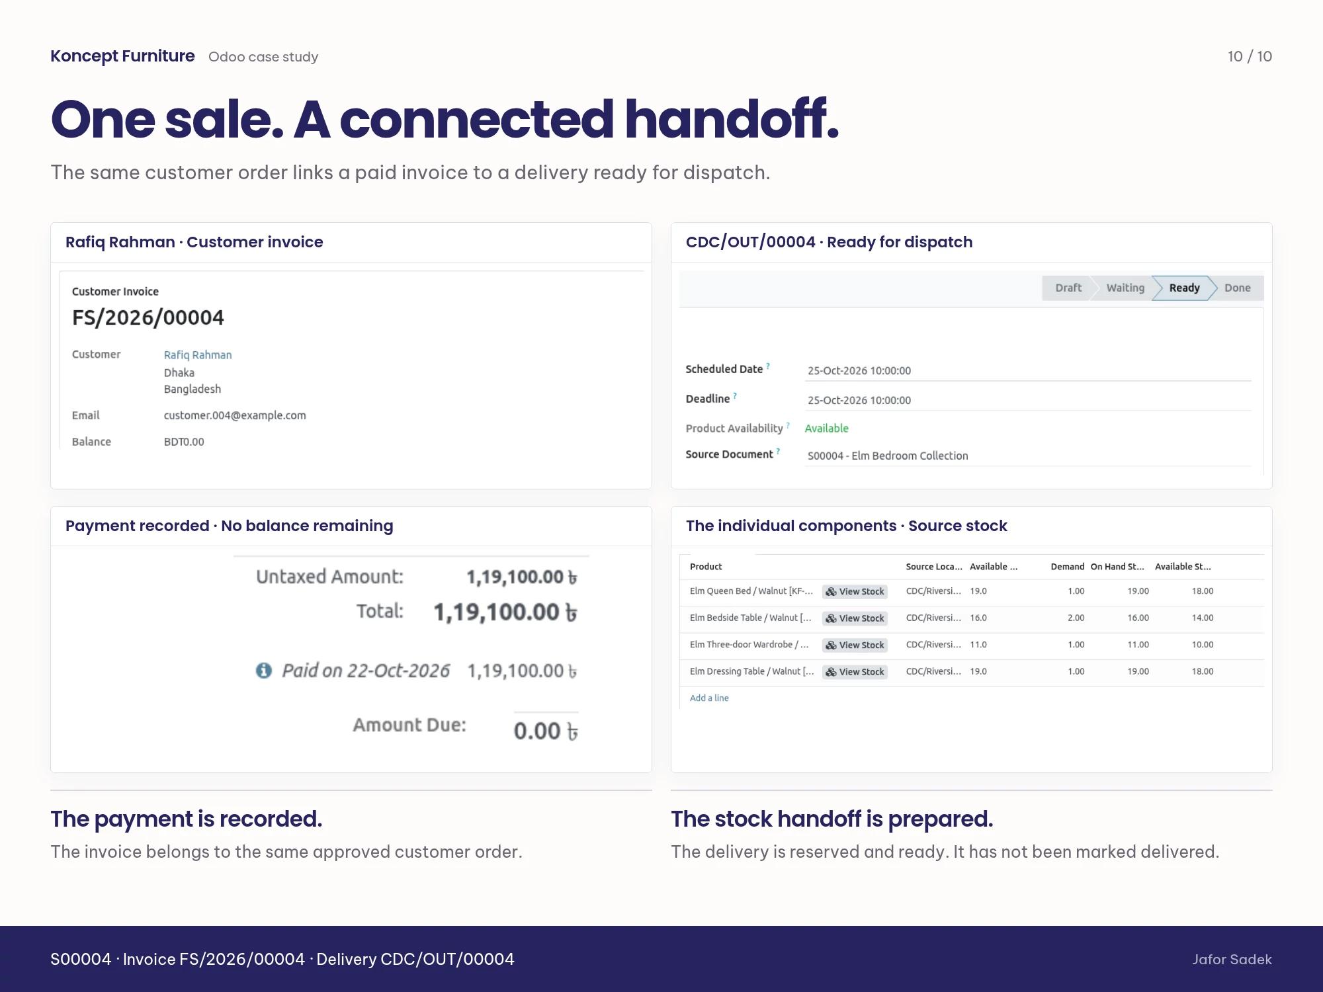1323x992 pixels.
Task: Click the Demand column header
Action: click(x=1067, y=567)
